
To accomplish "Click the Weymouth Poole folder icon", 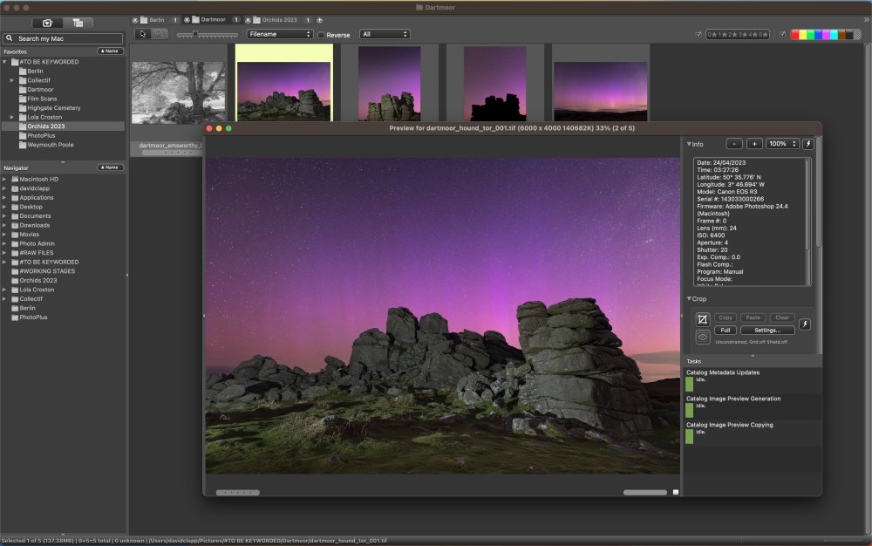I will point(23,145).
